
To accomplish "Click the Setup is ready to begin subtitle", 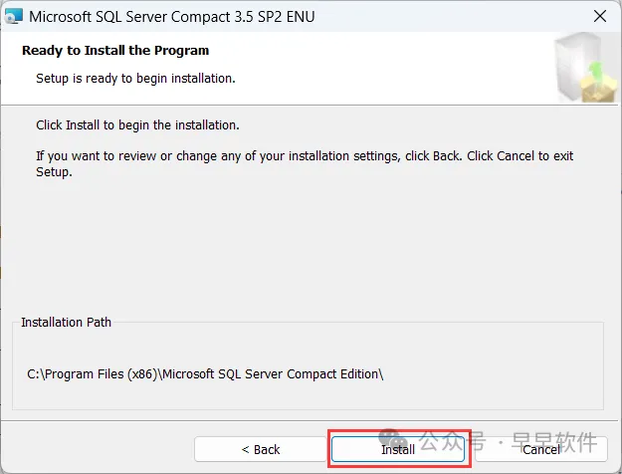I will point(135,79).
